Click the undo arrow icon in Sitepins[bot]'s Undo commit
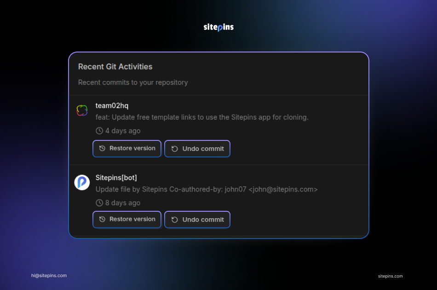 click(x=175, y=220)
